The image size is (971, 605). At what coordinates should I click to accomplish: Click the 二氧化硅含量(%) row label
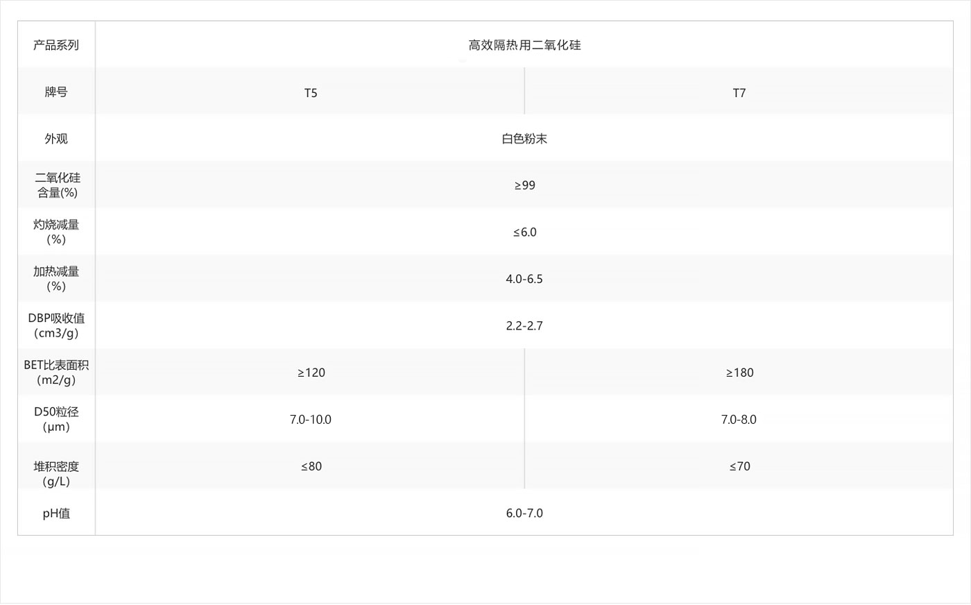57,185
